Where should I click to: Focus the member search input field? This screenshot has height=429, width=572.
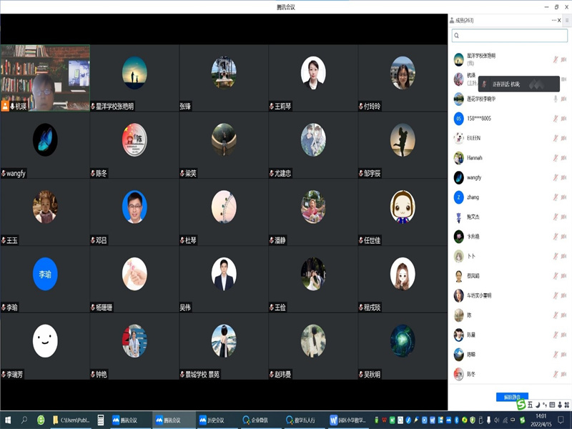point(510,35)
